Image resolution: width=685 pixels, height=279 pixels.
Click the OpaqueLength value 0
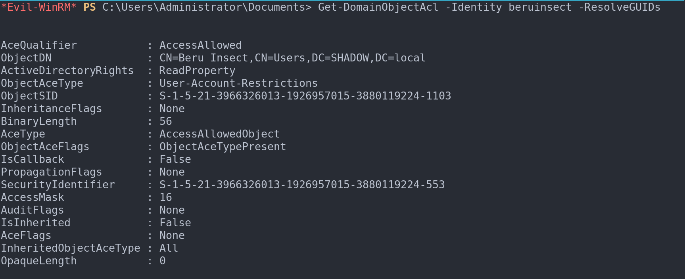163,261
